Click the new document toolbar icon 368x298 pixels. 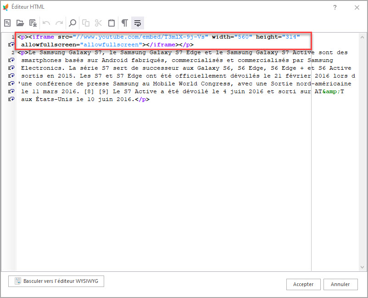pos(7,23)
